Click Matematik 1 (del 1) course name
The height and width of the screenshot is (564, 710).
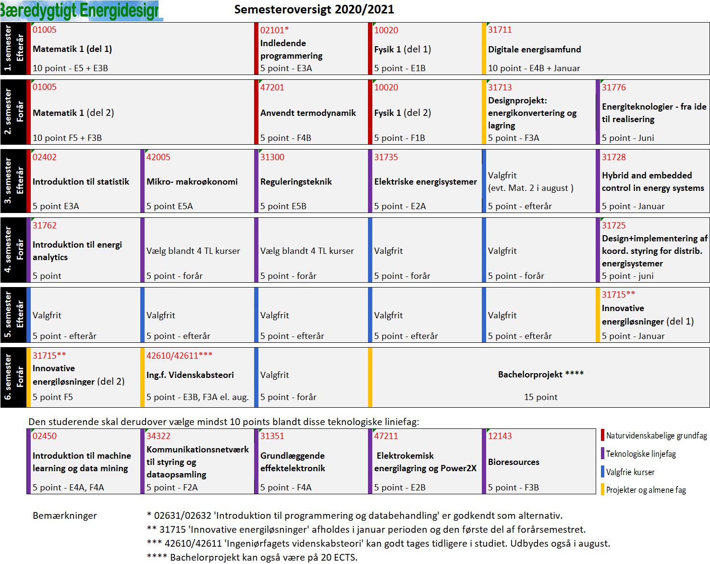tap(72, 49)
